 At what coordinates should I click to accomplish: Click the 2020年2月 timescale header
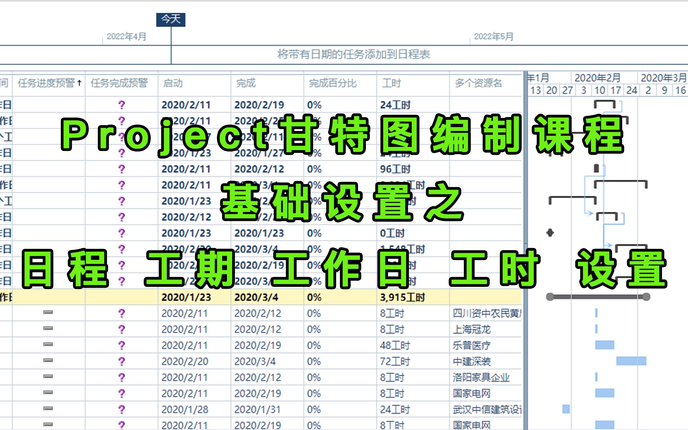tap(597, 78)
